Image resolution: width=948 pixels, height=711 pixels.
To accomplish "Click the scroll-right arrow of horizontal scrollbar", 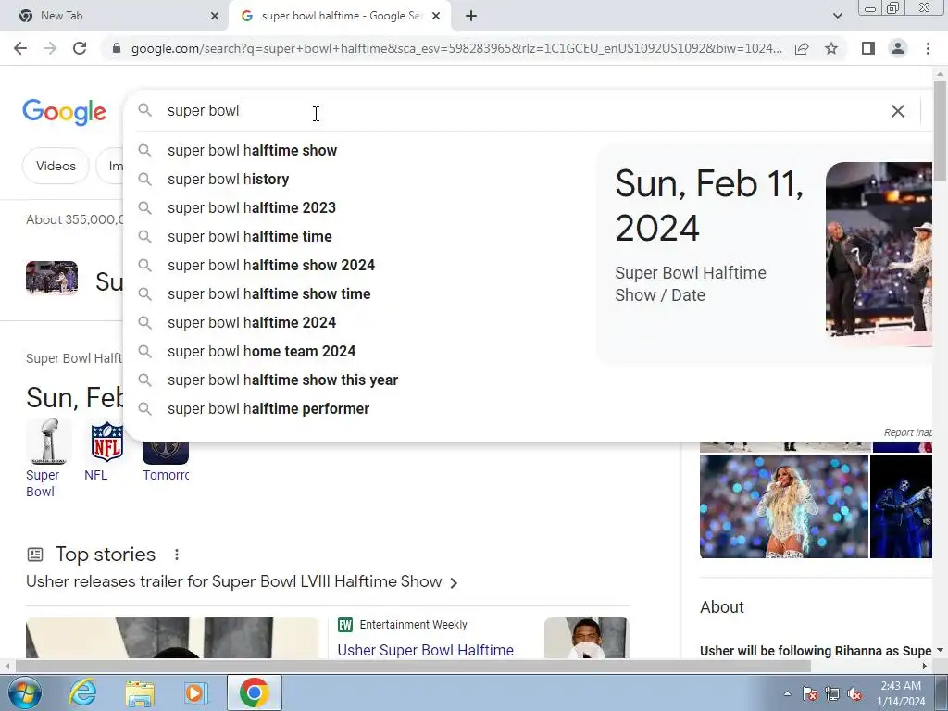I will tap(925, 667).
